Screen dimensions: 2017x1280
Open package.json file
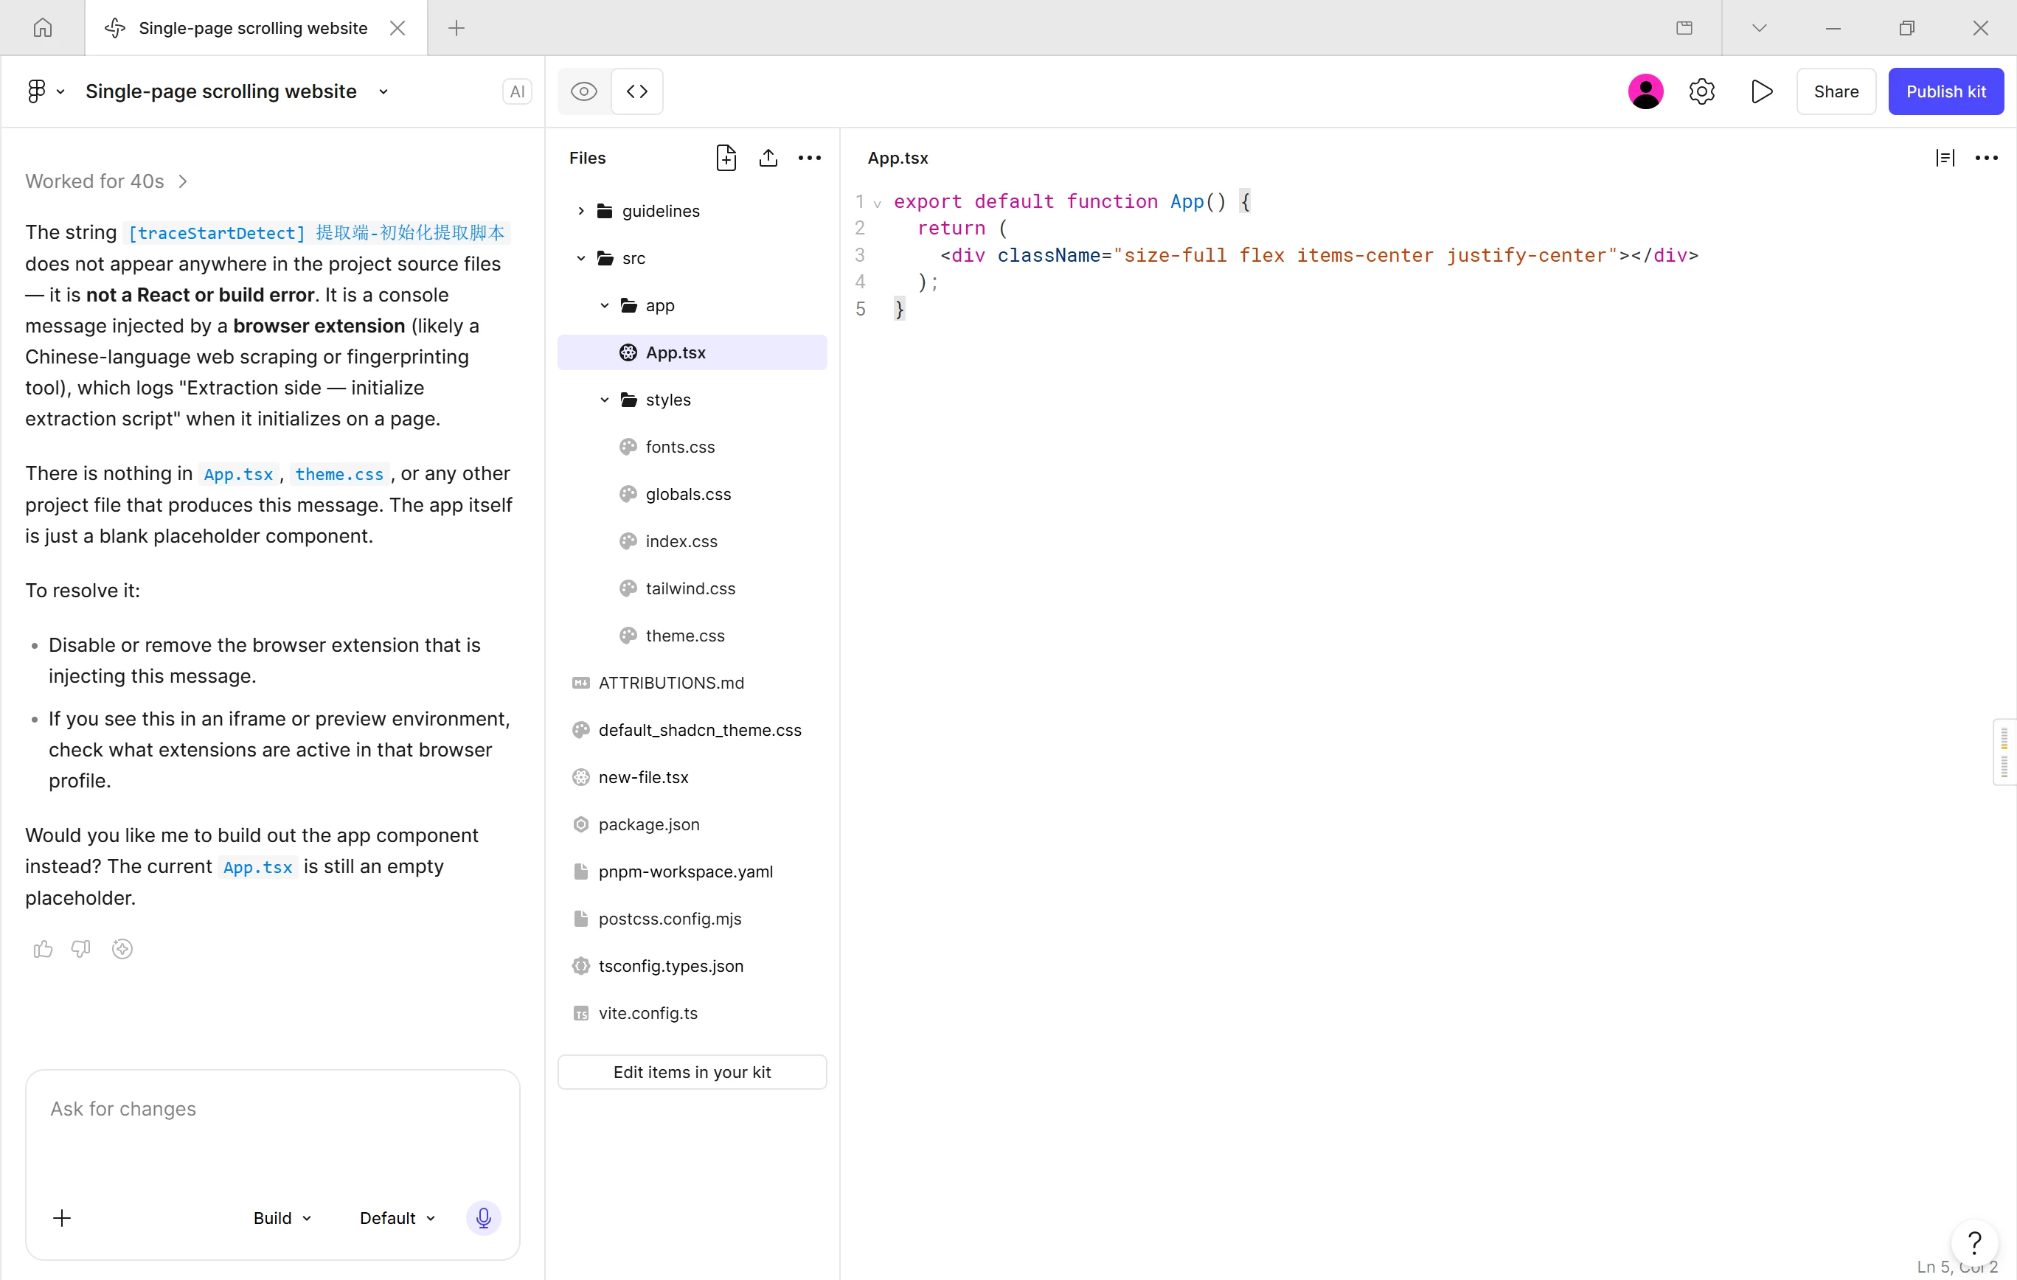point(692,824)
